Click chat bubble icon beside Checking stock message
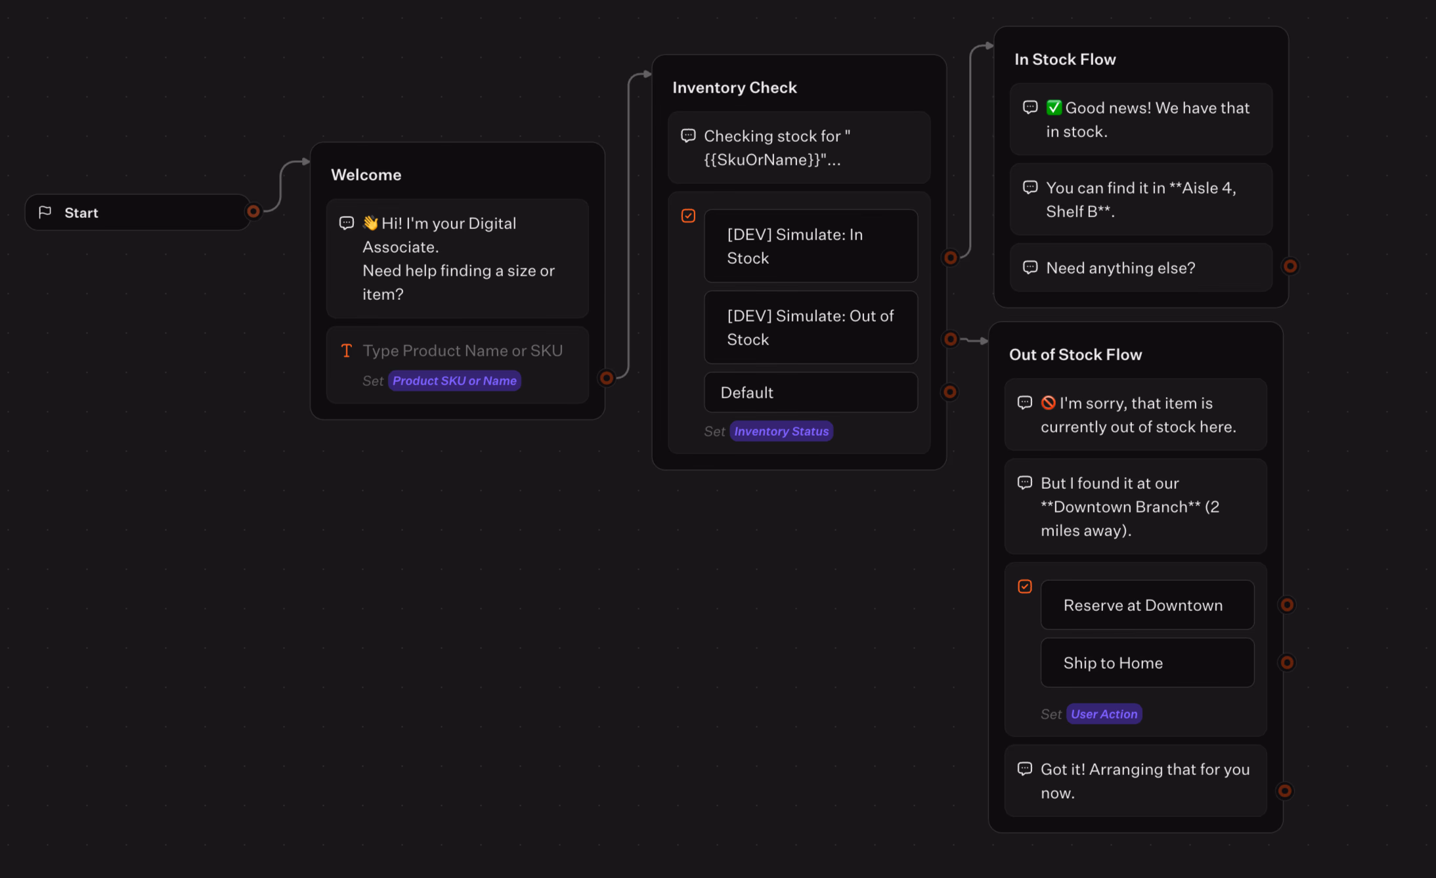1436x878 pixels. 688,136
